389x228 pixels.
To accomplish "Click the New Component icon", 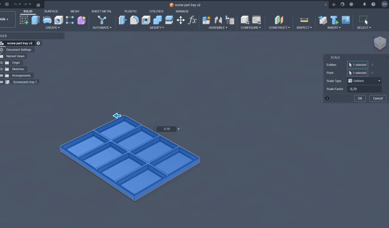I will pos(206,20).
